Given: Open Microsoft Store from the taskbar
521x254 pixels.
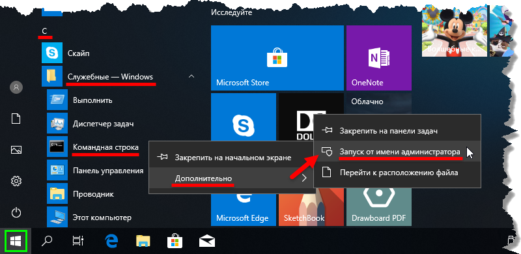Looking at the screenshot, I should click(x=175, y=240).
